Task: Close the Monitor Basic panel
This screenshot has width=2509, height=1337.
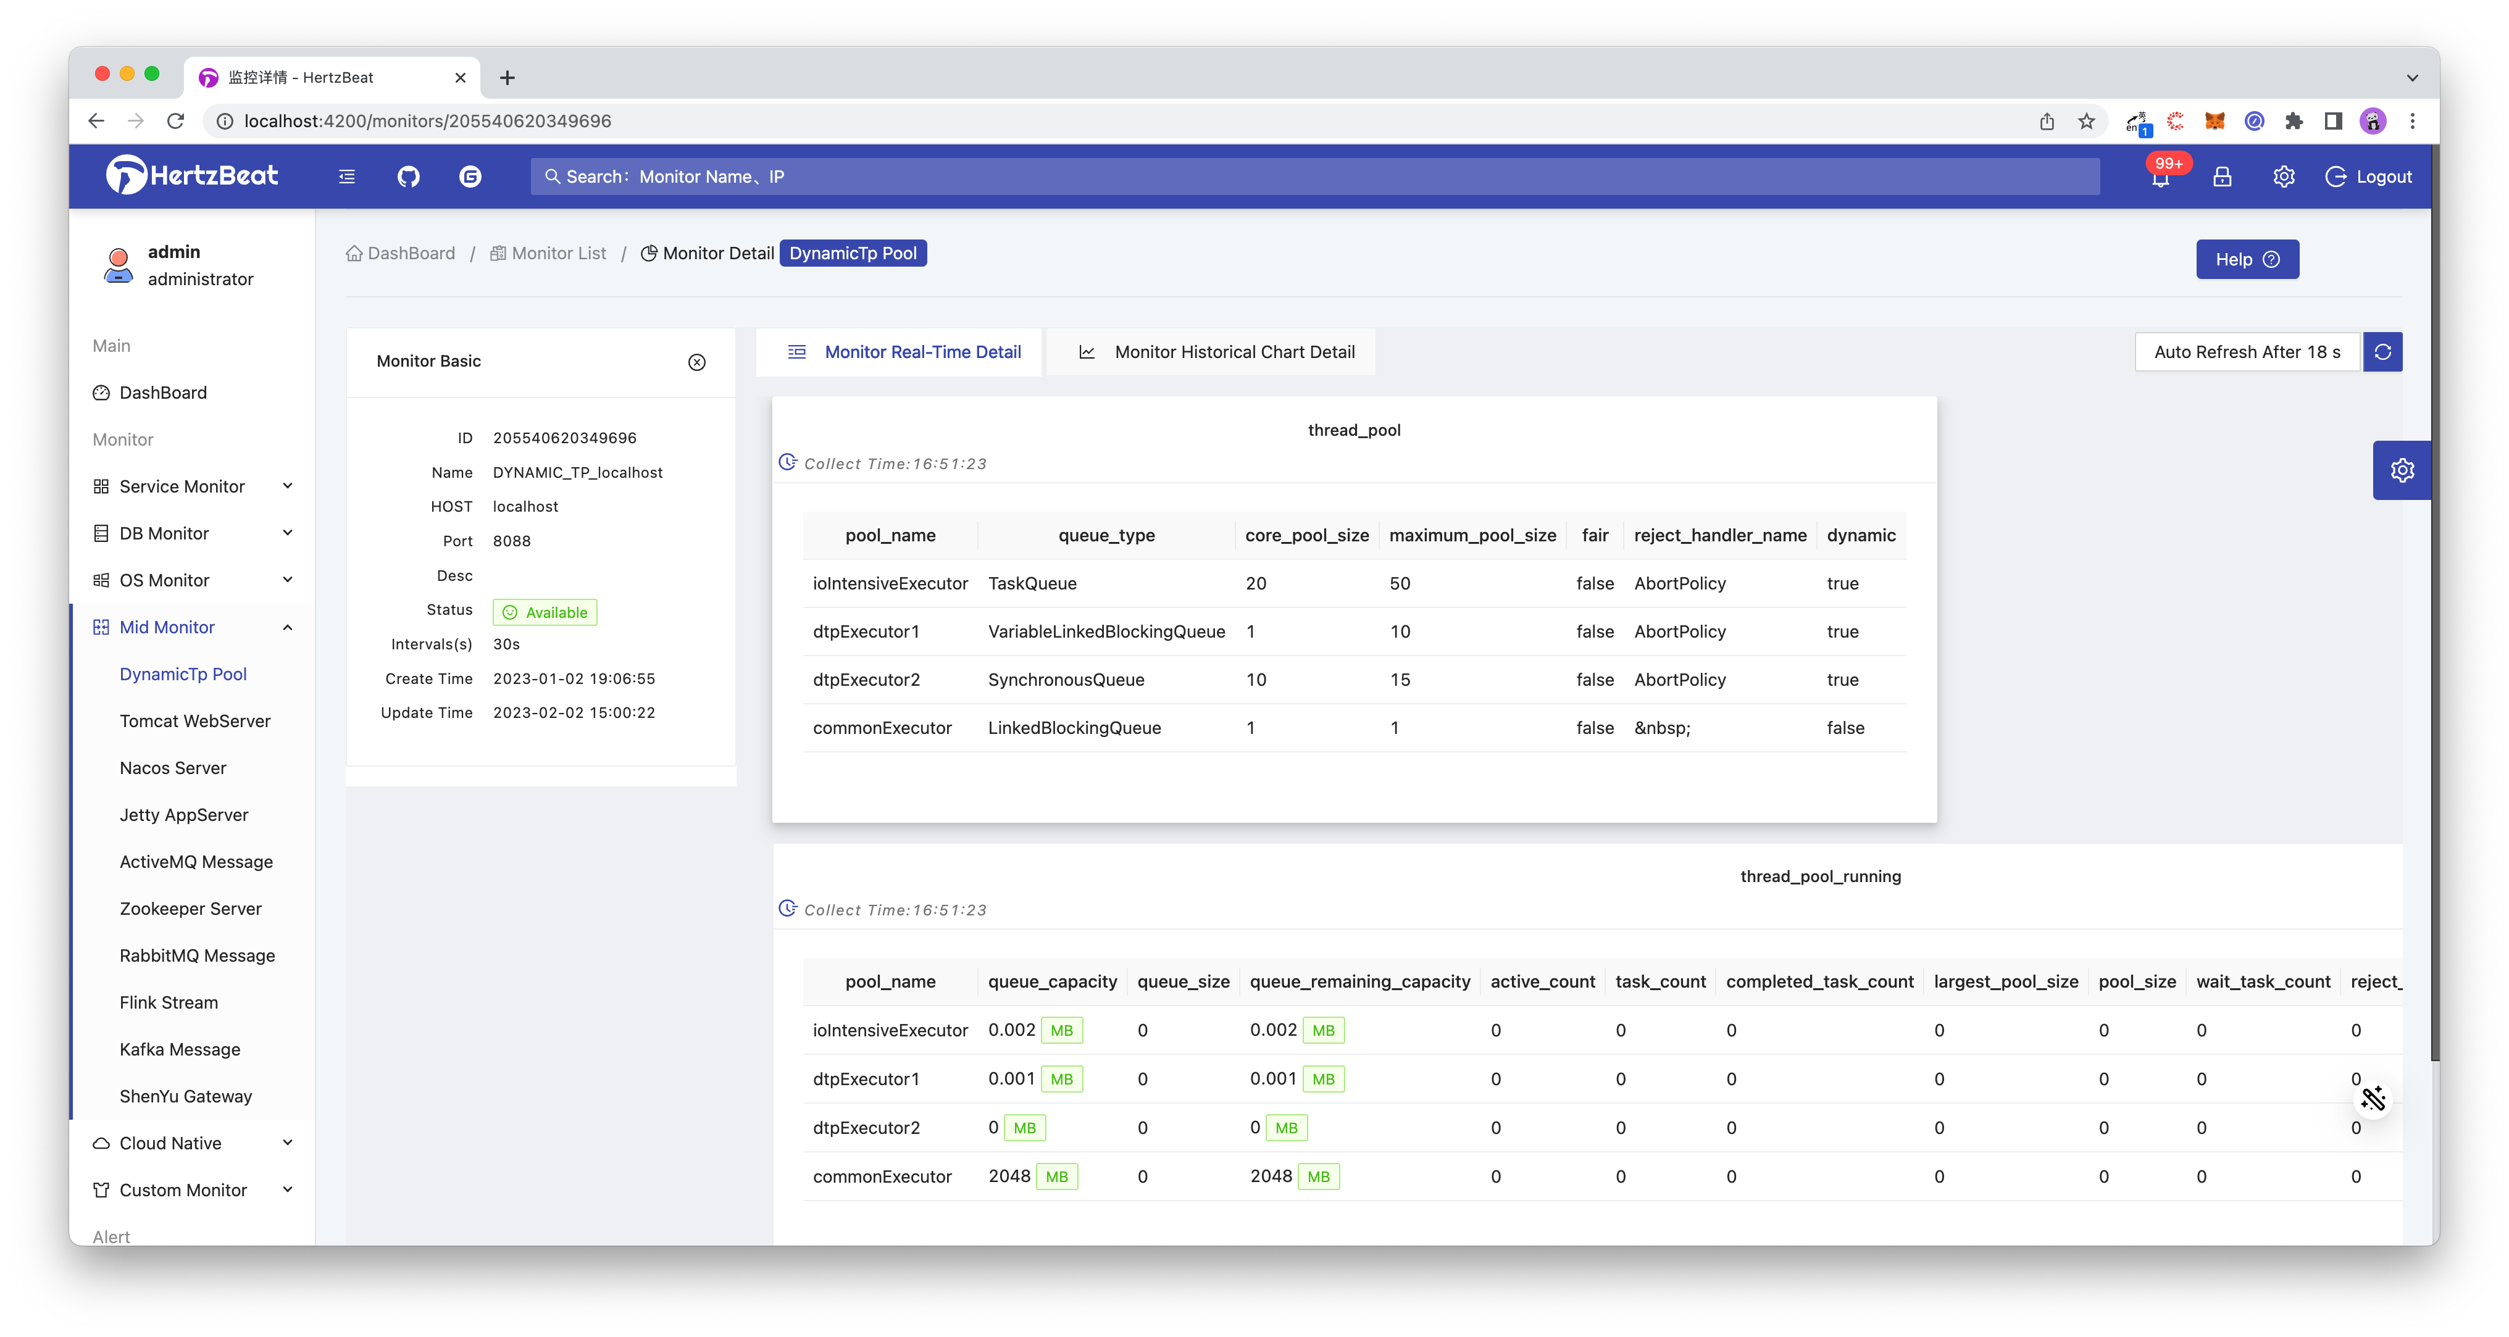Action: [696, 362]
